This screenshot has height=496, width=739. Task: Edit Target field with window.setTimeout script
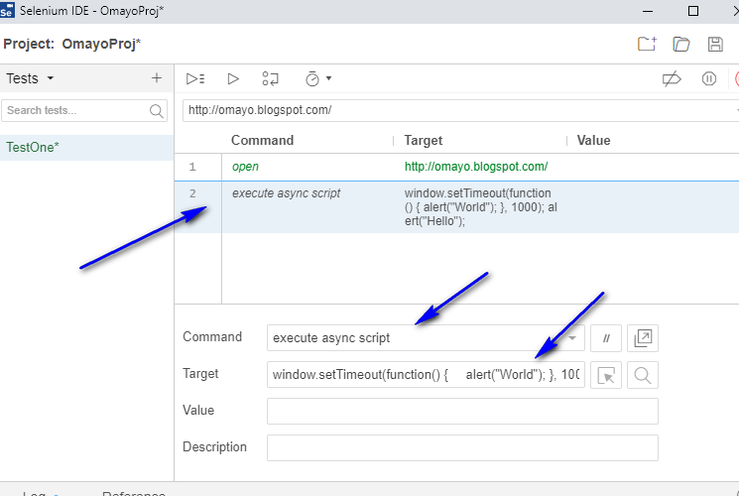click(426, 375)
